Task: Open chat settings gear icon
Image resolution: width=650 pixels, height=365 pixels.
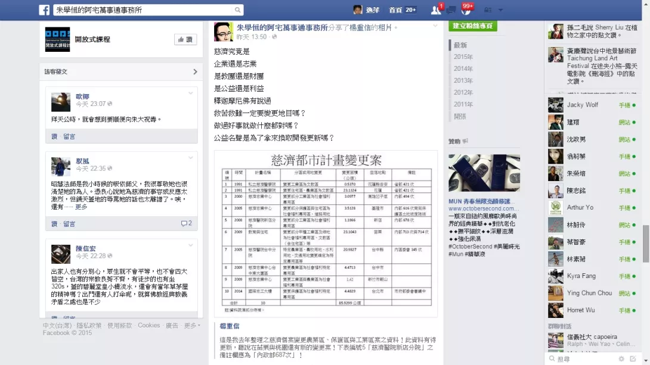Action: (x=621, y=359)
